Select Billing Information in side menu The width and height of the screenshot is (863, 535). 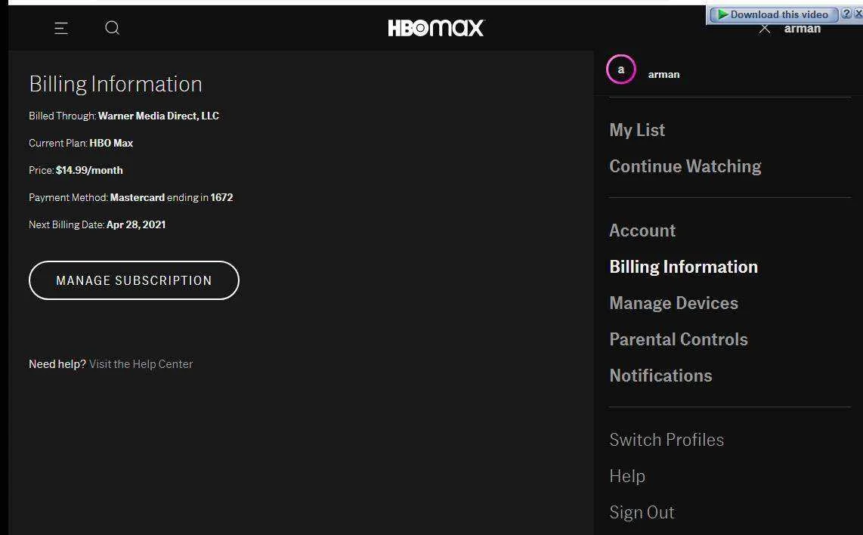pos(684,267)
